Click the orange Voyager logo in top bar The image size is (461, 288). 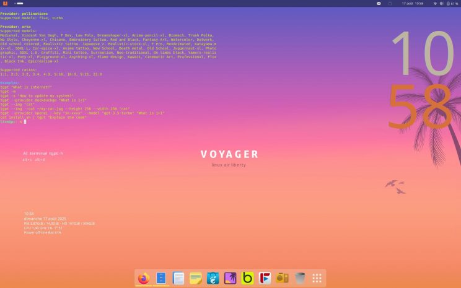(x=5, y=3)
